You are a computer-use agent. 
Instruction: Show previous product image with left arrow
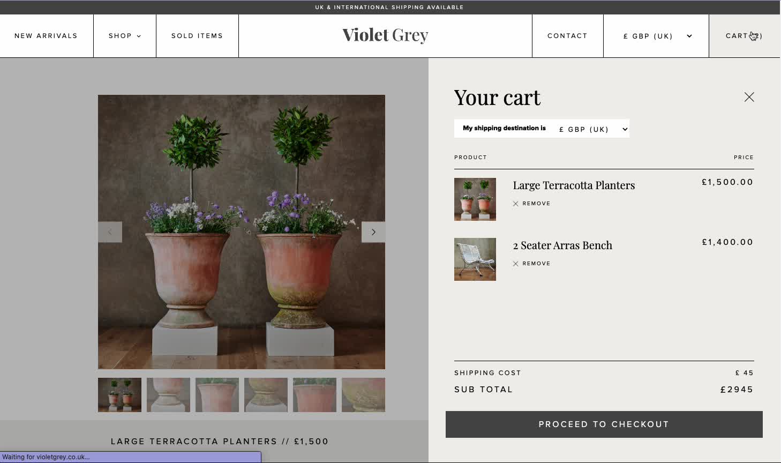point(110,232)
